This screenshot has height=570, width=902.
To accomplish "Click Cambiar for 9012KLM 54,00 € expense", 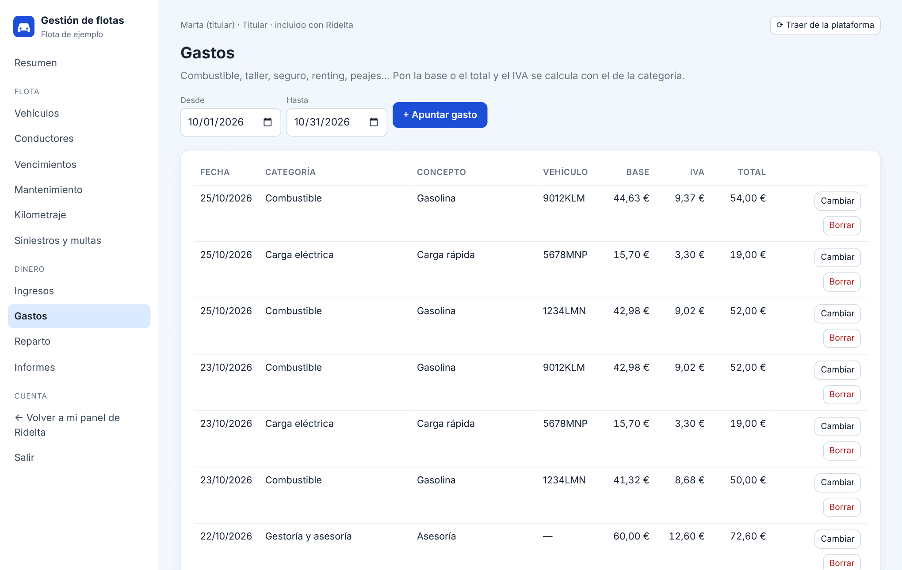I will click(x=837, y=201).
